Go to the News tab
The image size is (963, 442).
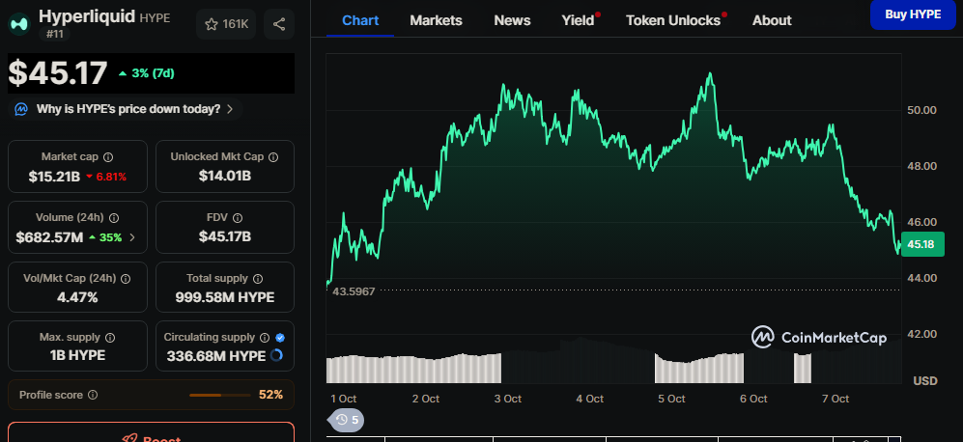click(512, 20)
